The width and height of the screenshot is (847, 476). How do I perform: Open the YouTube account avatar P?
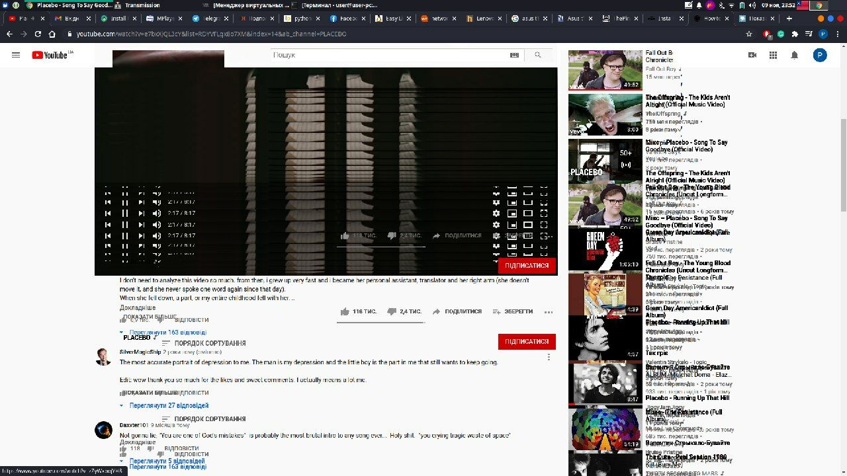[820, 55]
